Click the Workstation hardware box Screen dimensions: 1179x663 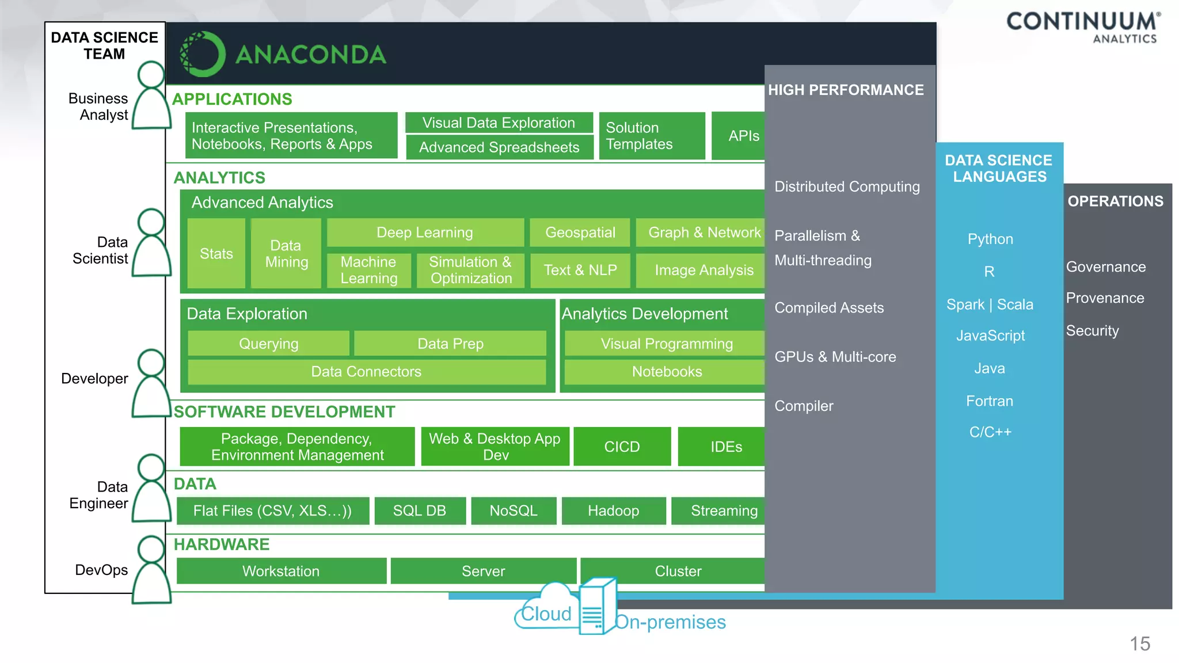[281, 571]
